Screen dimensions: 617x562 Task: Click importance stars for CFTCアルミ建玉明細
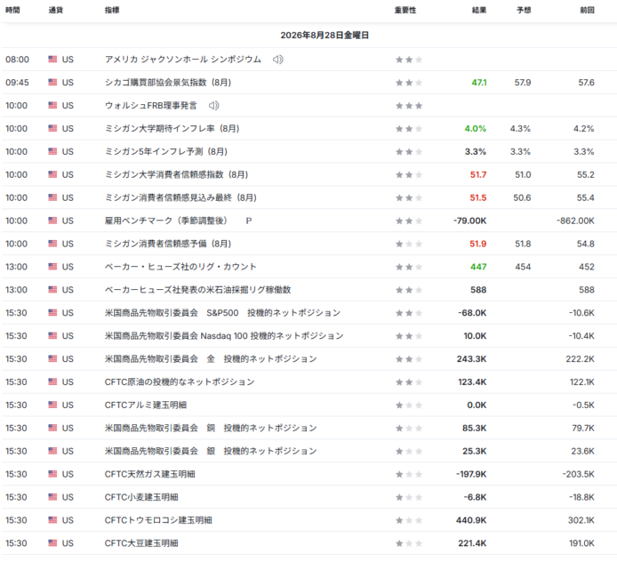[x=409, y=405]
